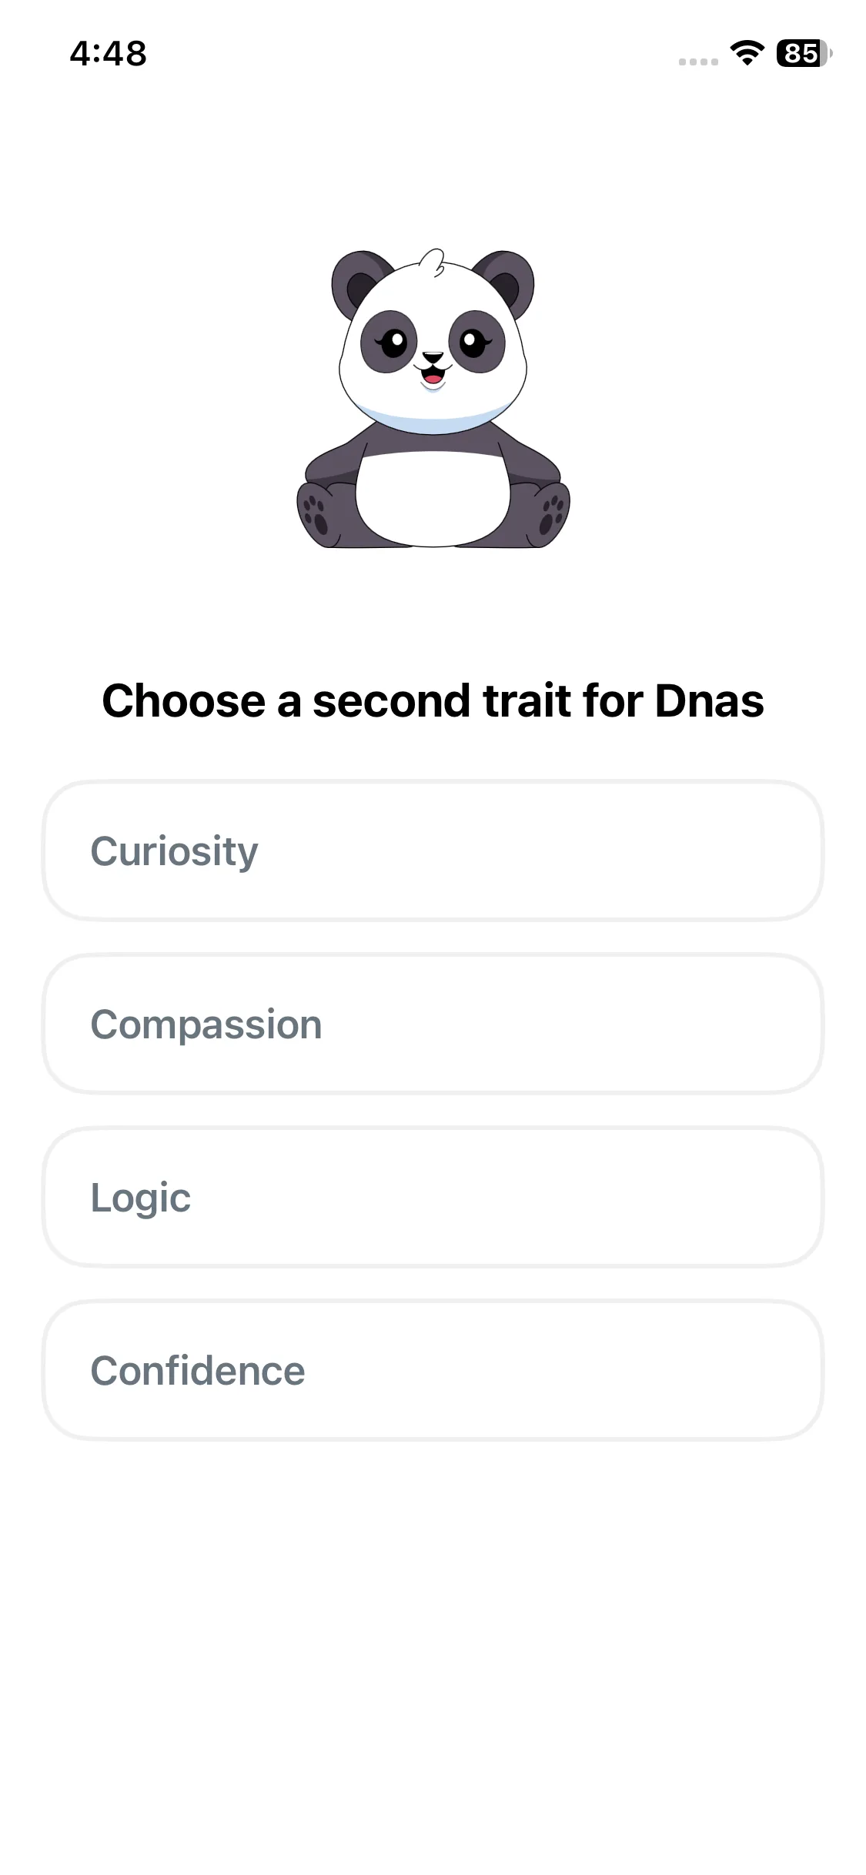Tap the panda mascot's white belly

[x=433, y=496]
